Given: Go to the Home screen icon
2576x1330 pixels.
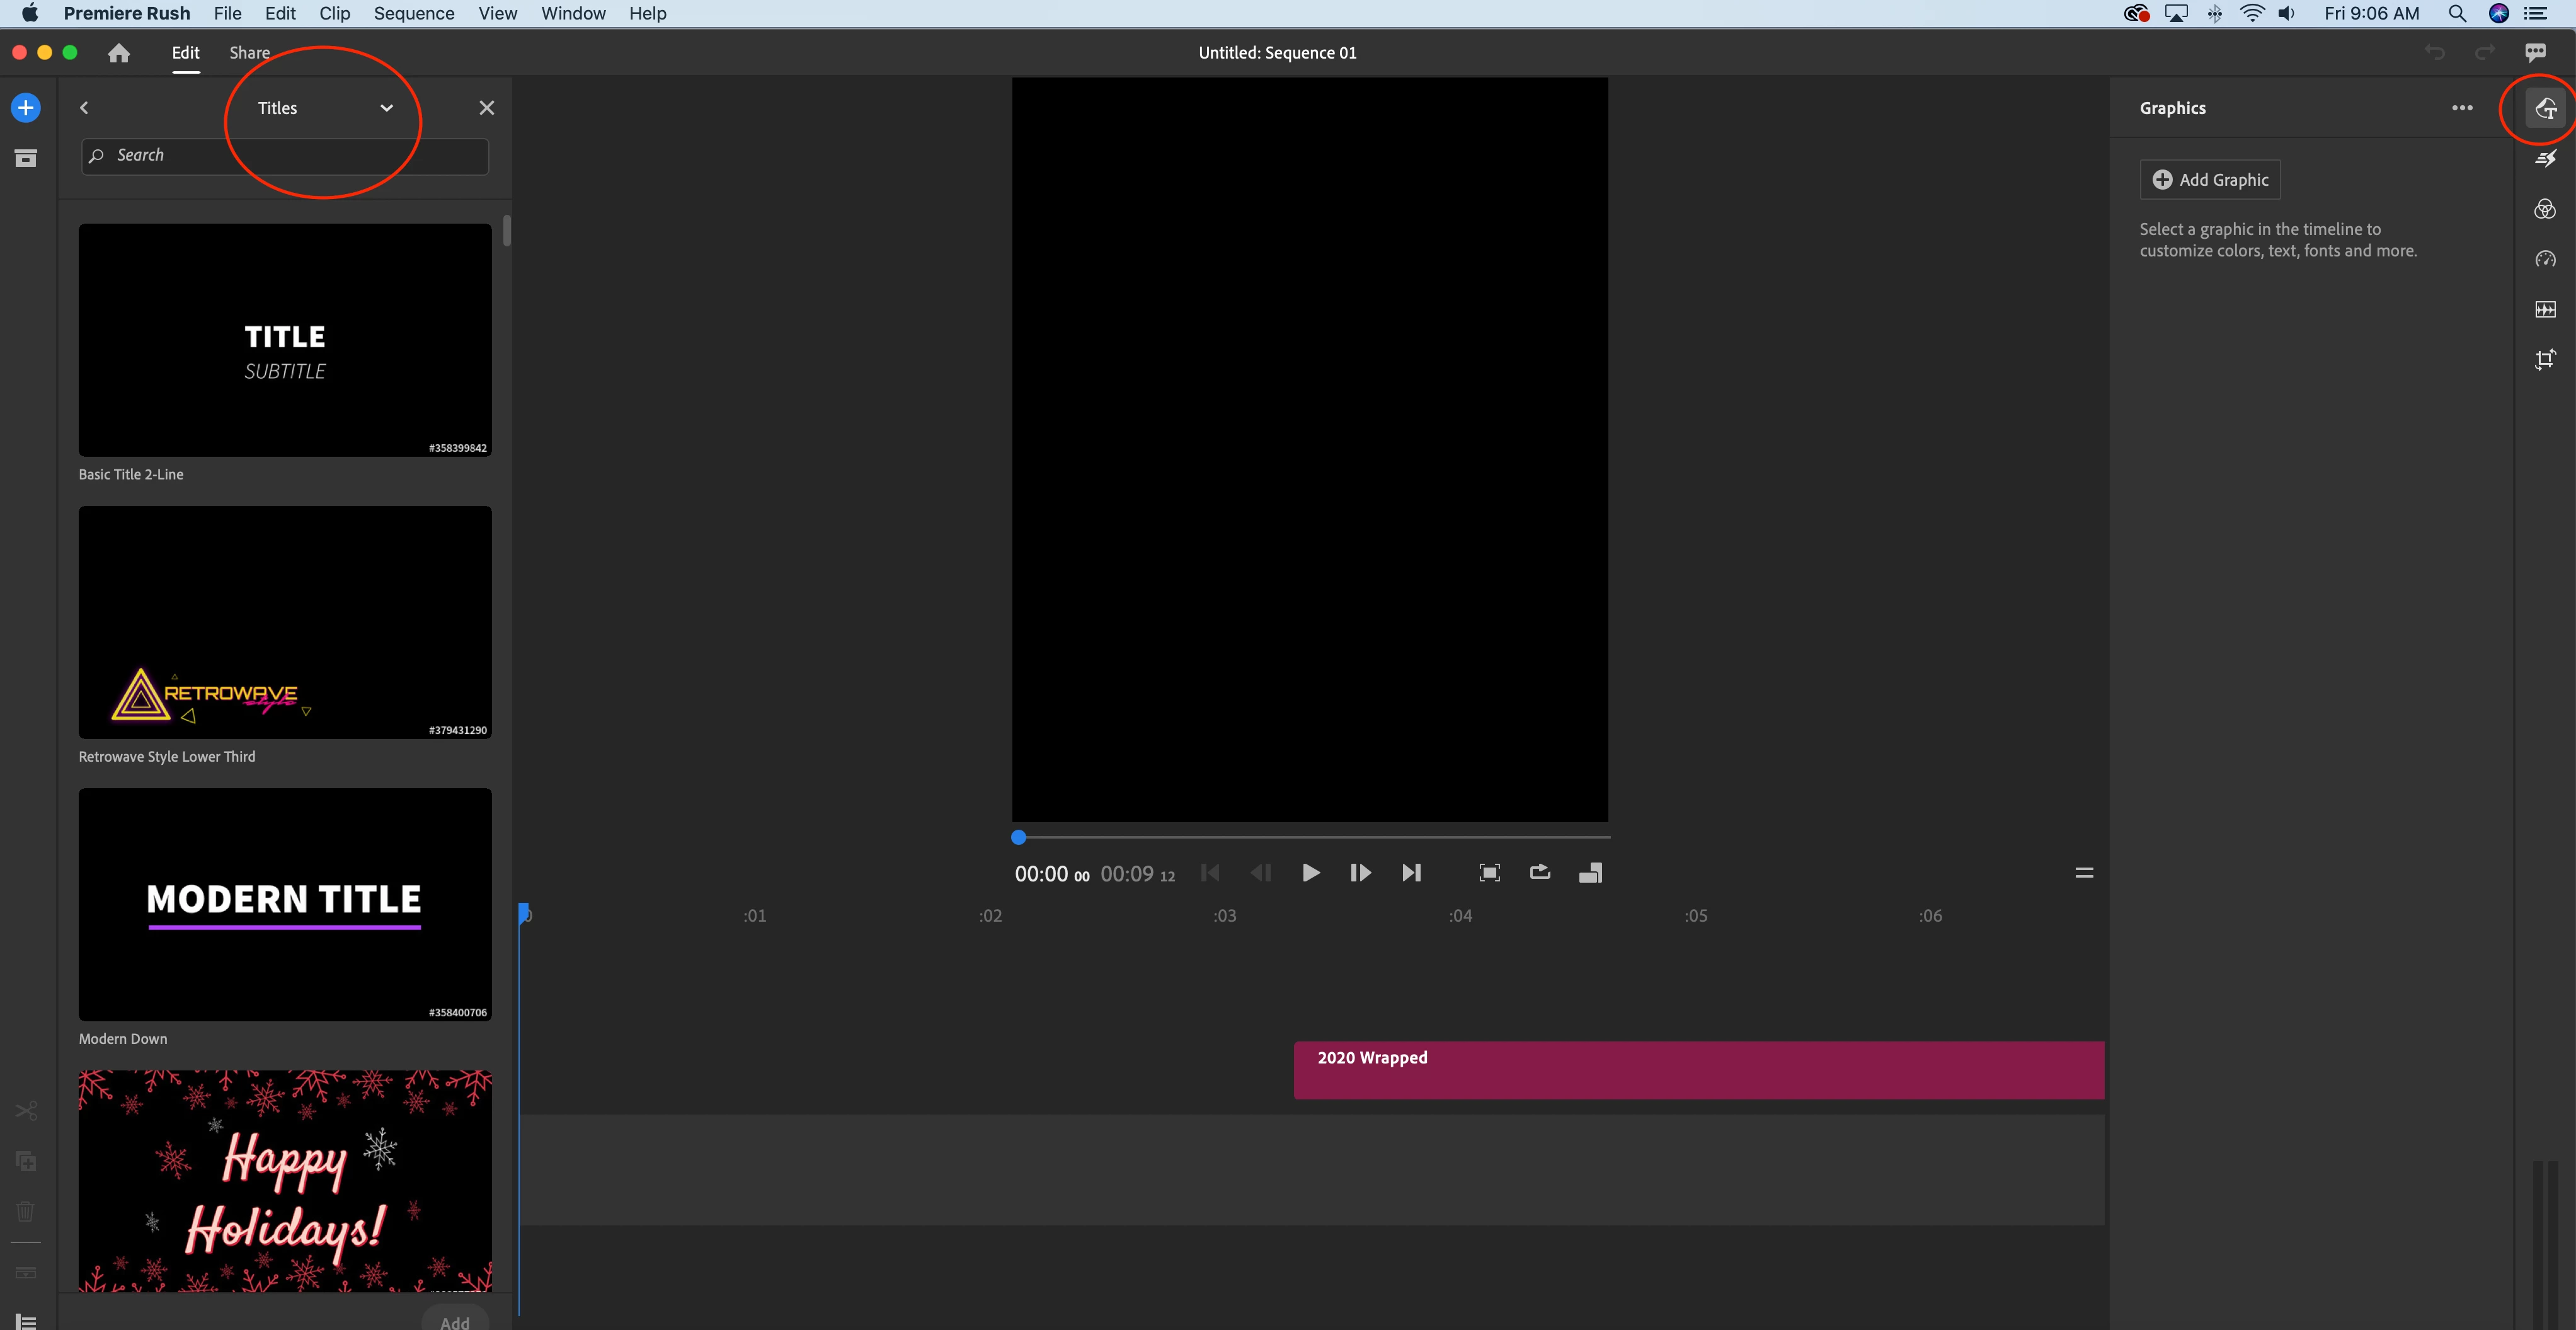Looking at the screenshot, I should [119, 53].
